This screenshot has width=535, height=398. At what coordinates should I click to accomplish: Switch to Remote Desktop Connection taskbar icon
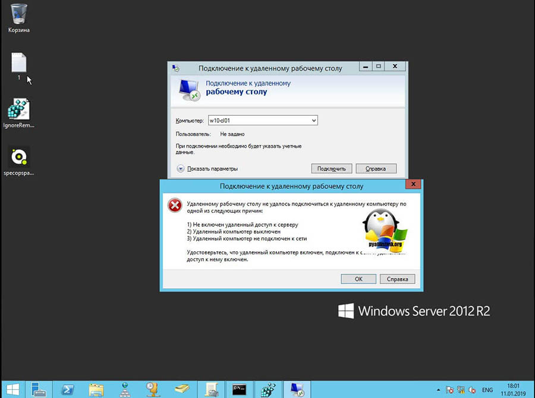pyautogui.click(x=295, y=389)
